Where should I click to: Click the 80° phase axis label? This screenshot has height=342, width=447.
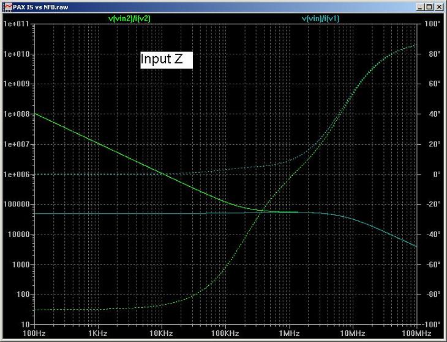tap(435, 54)
